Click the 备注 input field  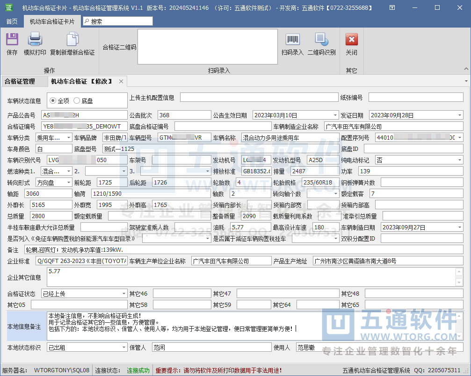(243, 250)
